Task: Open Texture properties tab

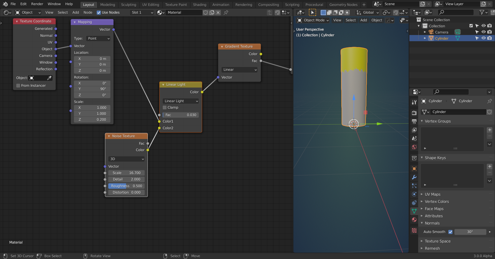Action: (x=414, y=231)
